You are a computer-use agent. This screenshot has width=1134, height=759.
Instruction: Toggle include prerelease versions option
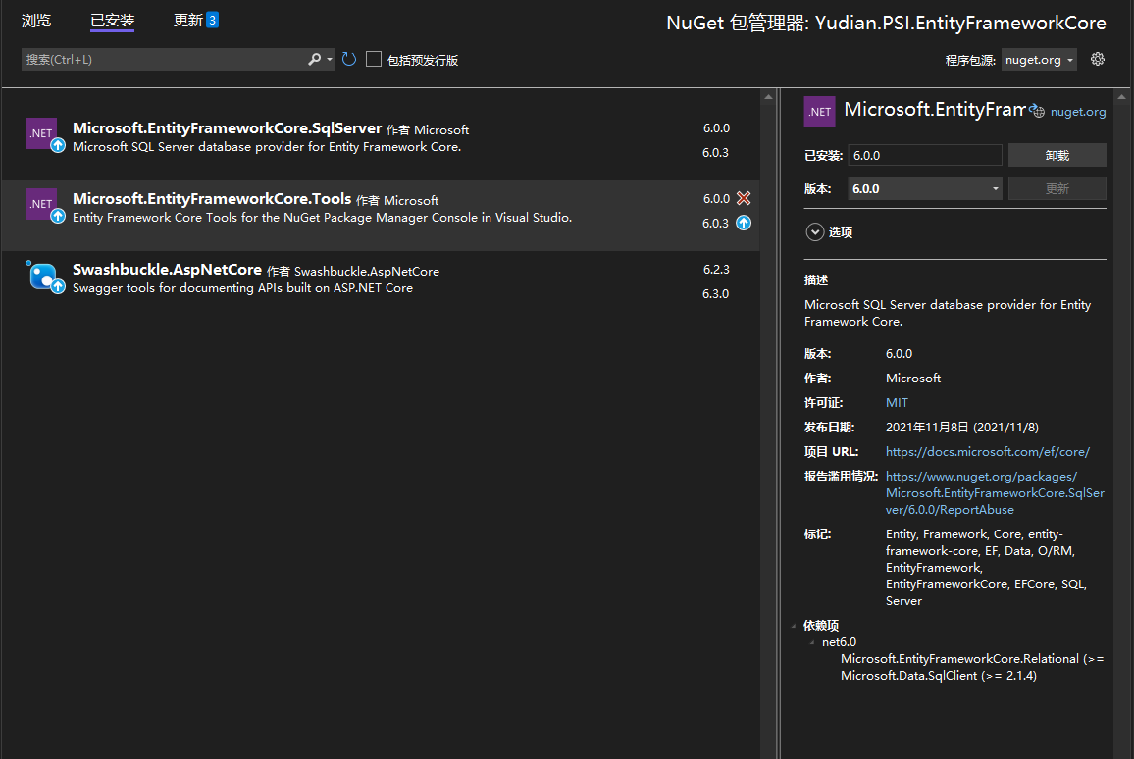click(x=373, y=59)
